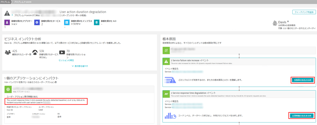Screen dimensions: 317x125
Task: Click the warning triangle problem icon
Action: [x=7, y=13]
